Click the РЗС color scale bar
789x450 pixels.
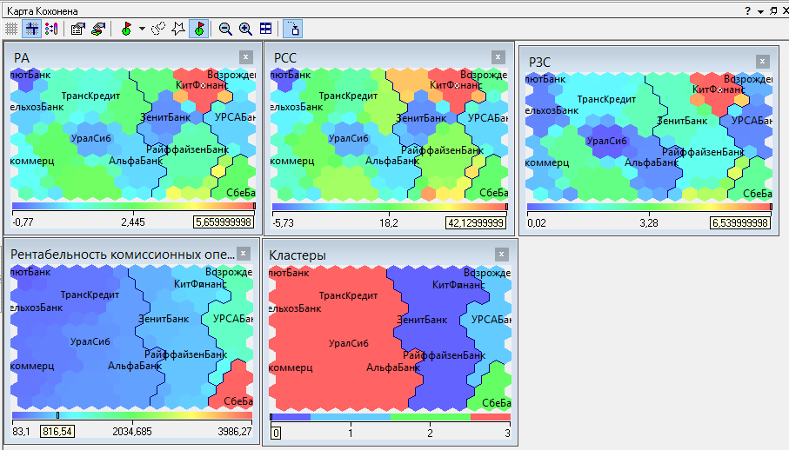pyautogui.click(x=649, y=207)
